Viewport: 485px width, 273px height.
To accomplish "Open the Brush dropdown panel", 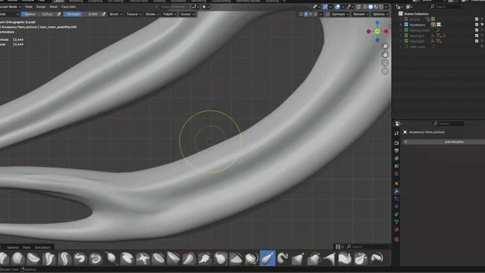I will point(116,14).
